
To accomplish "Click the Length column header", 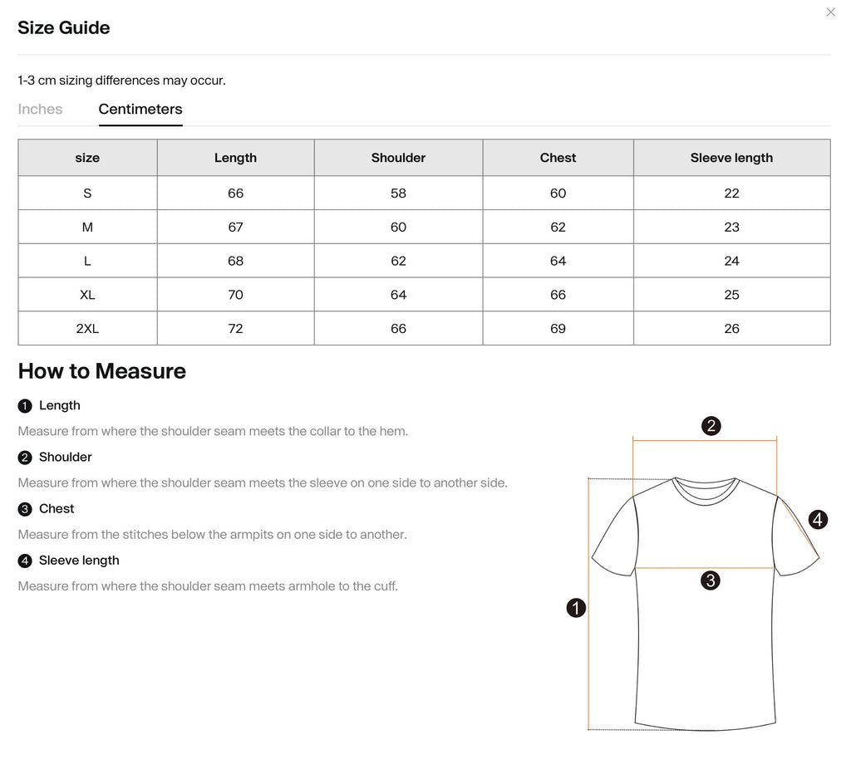I will coord(235,158).
